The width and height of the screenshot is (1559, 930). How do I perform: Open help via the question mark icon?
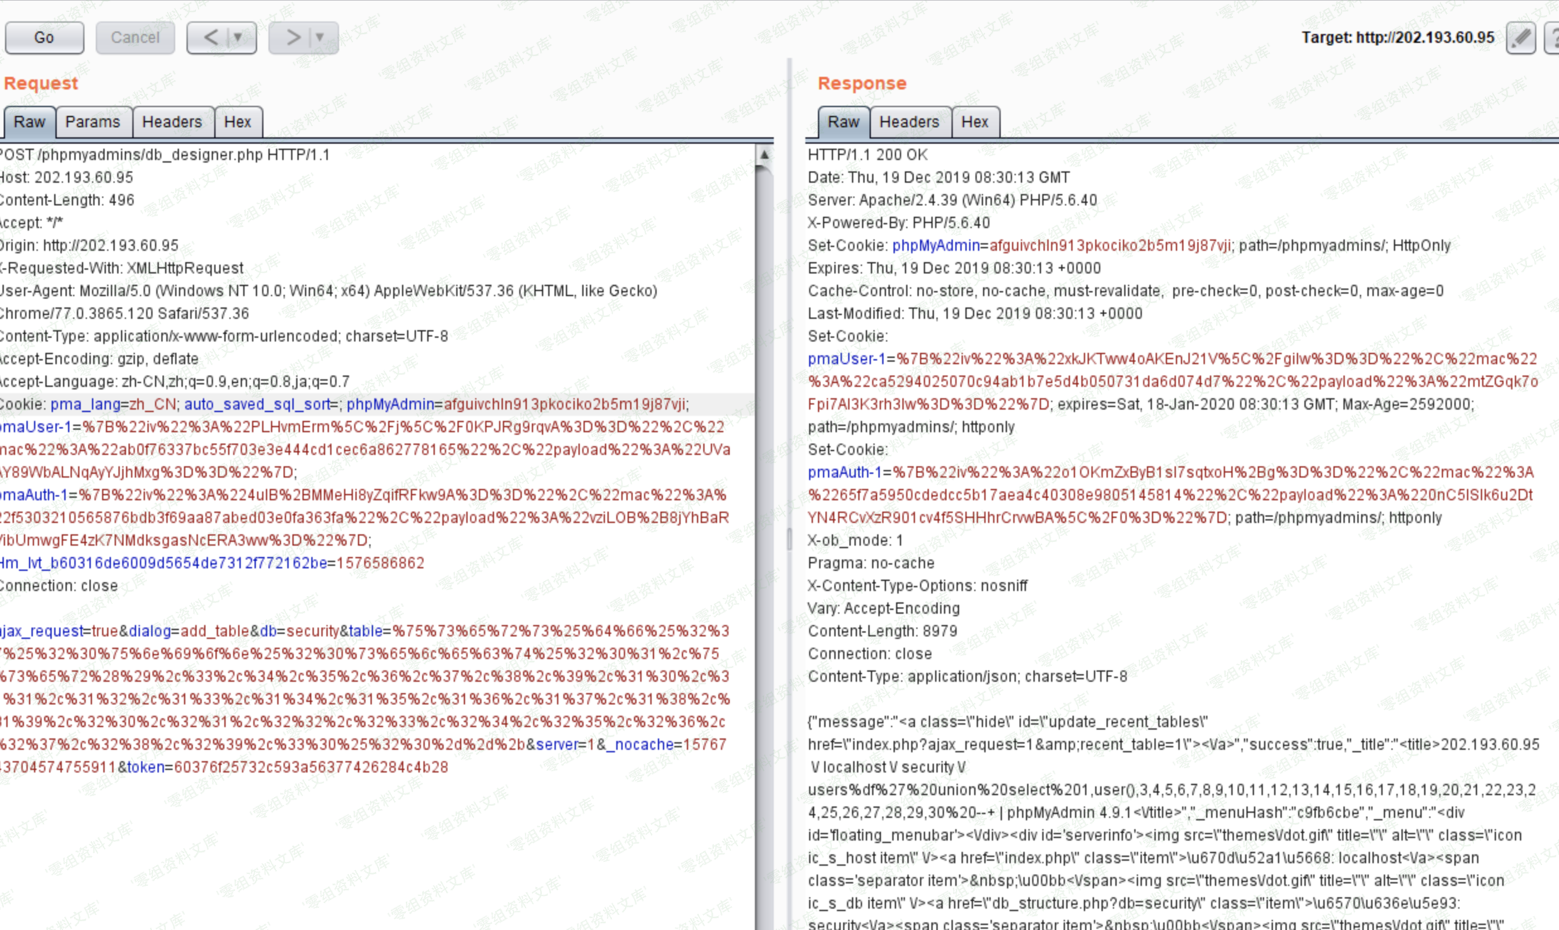(1553, 38)
